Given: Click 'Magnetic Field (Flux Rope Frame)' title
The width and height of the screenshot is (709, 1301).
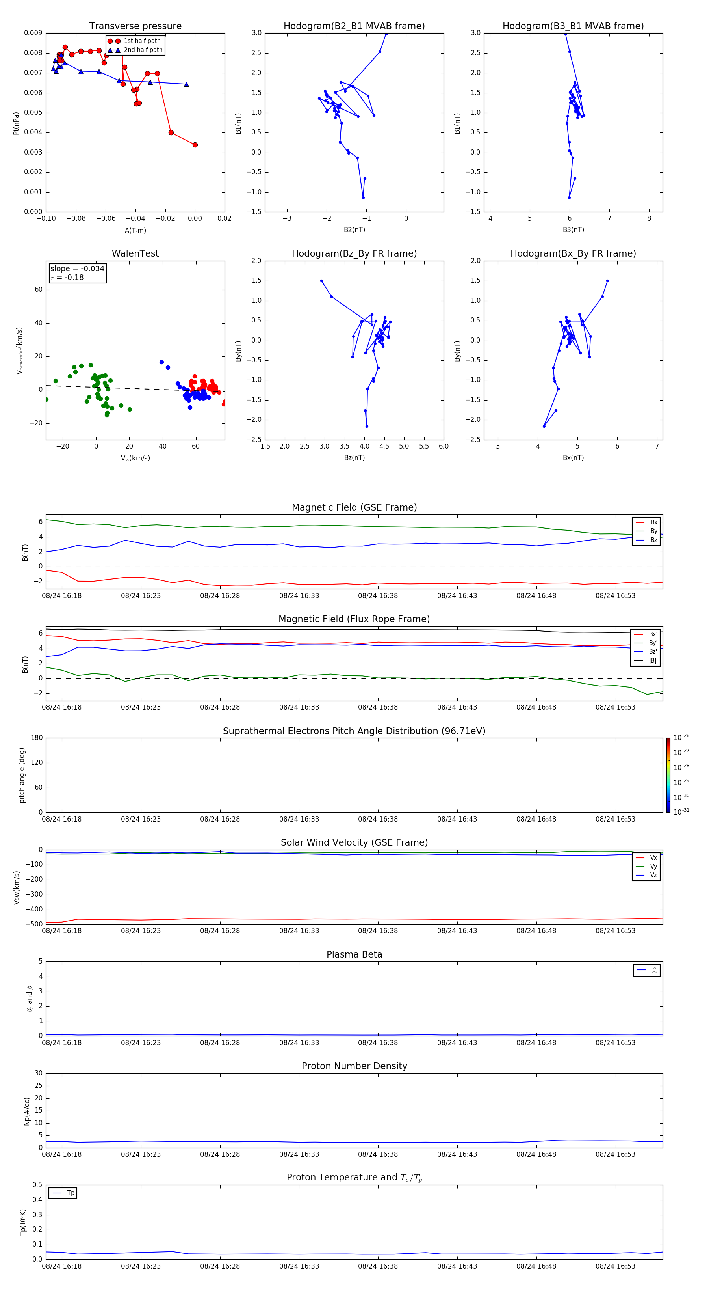Looking at the screenshot, I should click(354, 619).
